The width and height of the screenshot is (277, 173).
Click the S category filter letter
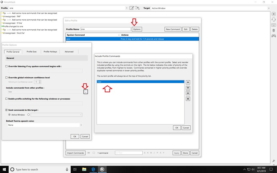(x=145, y=153)
